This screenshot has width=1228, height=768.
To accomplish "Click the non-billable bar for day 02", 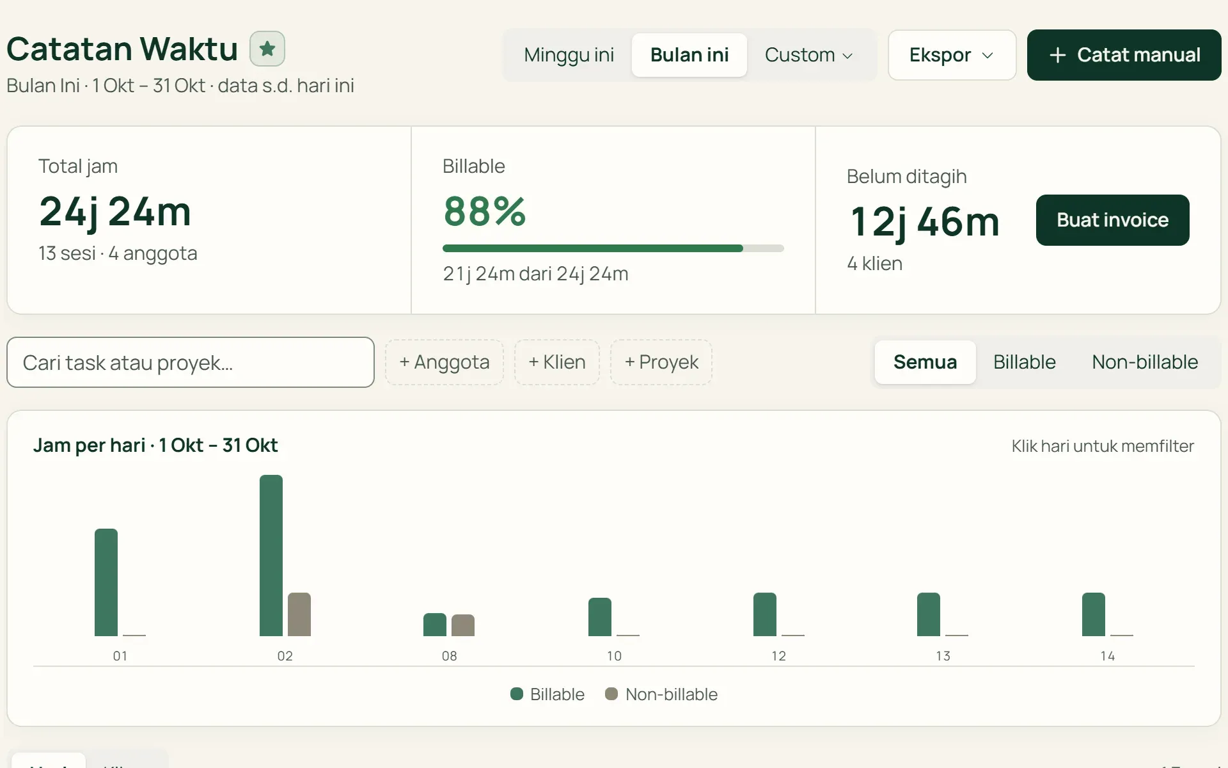I will click(x=299, y=614).
